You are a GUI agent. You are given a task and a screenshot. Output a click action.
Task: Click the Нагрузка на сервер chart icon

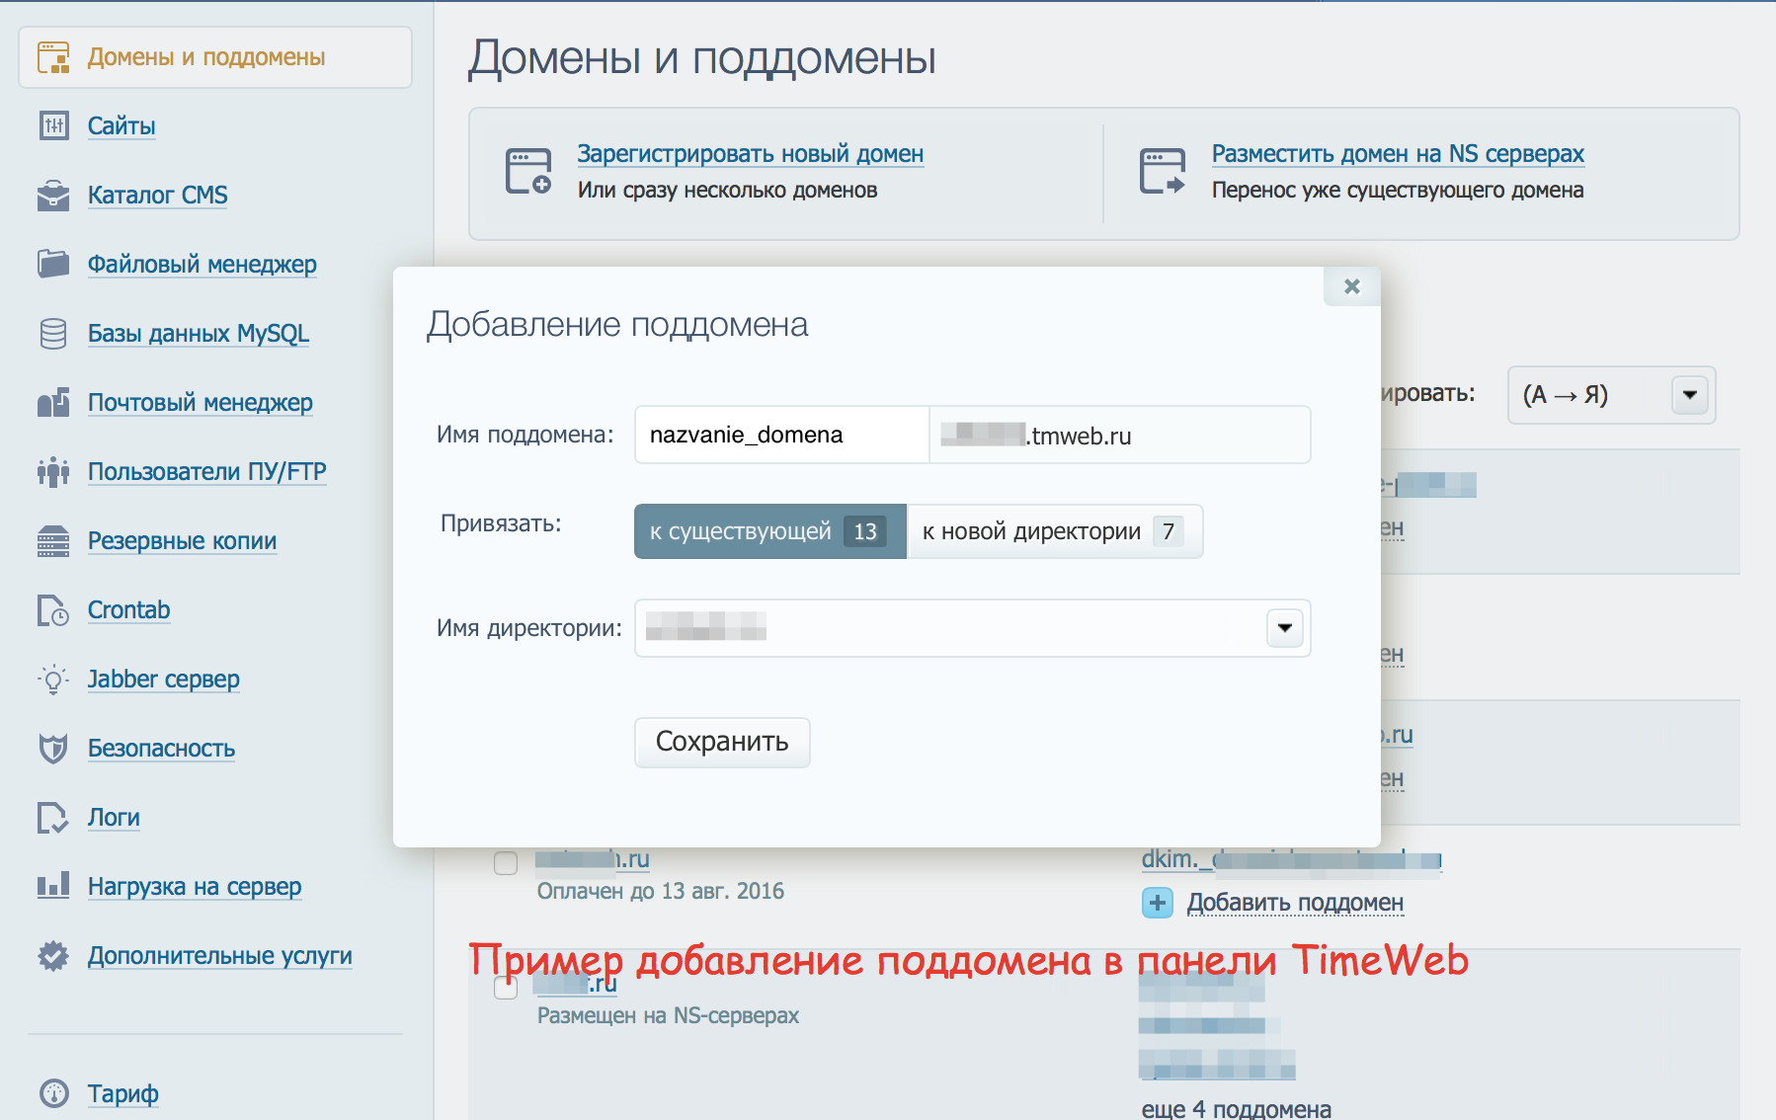point(55,886)
